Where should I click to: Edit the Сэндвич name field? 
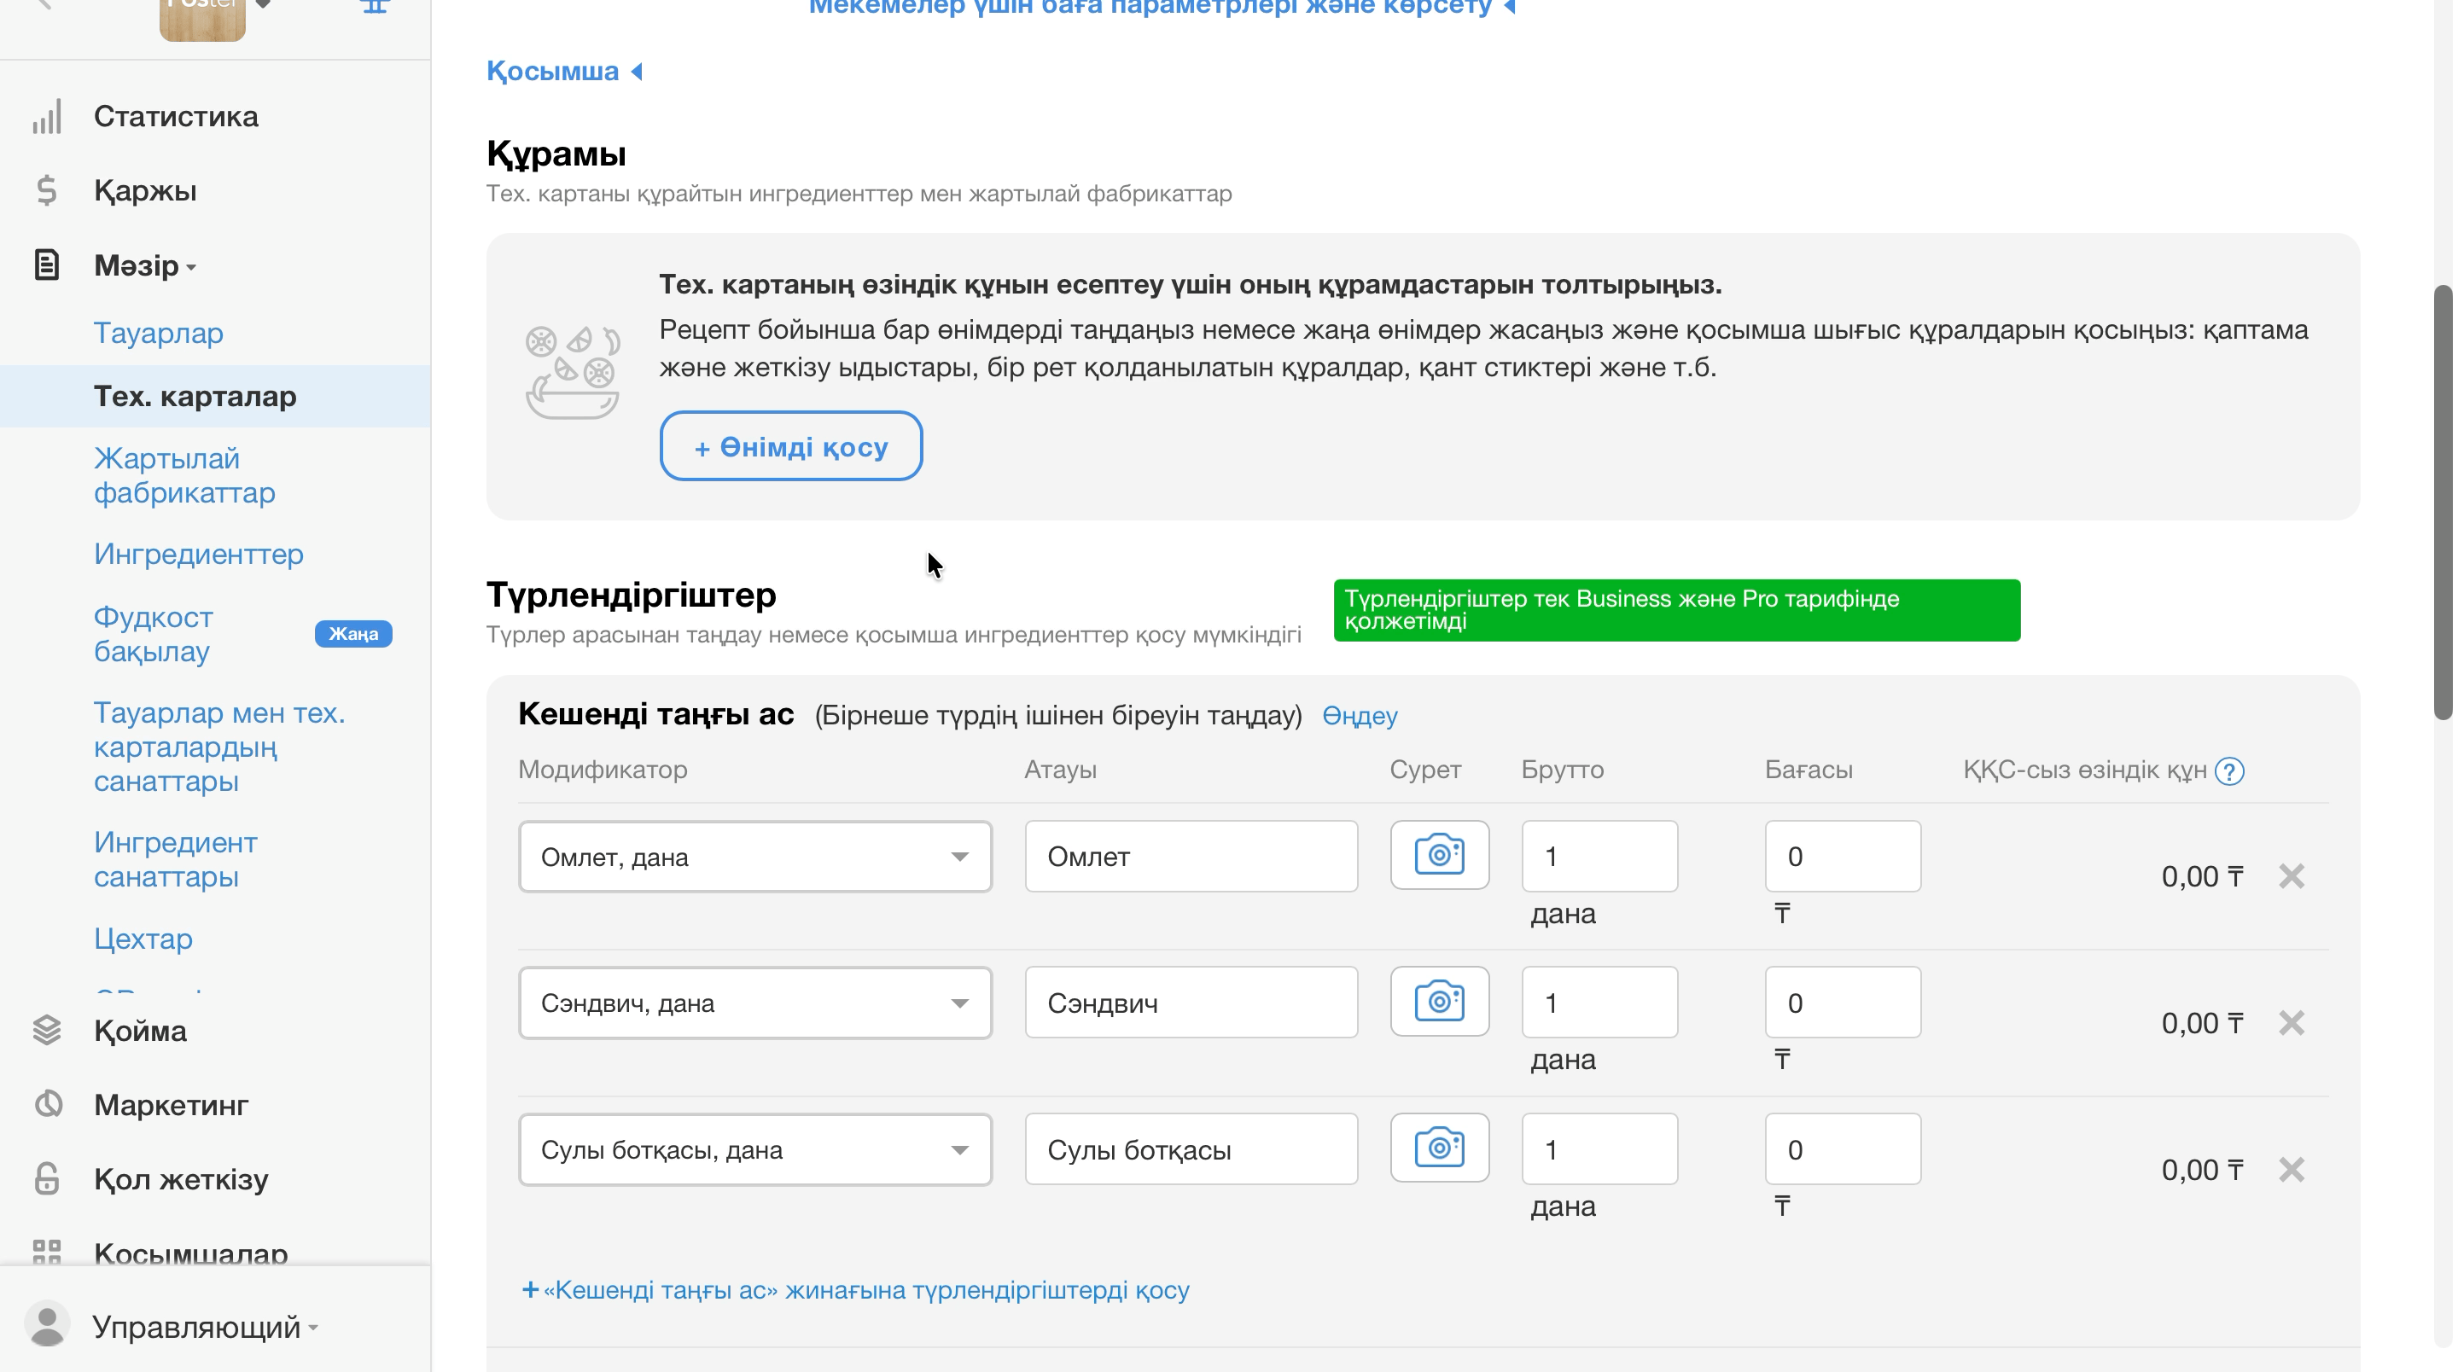pyautogui.click(x=1191, y=1003)
